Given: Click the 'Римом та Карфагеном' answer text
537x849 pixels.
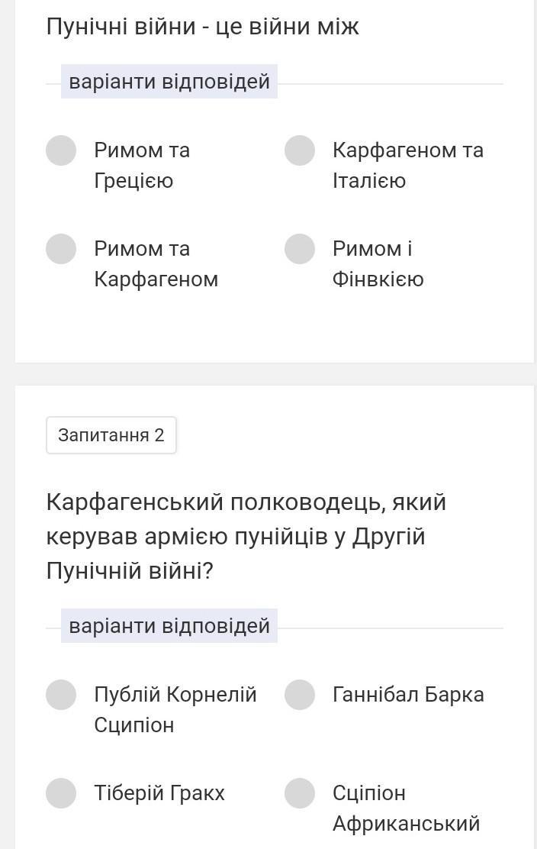Looking at the screenshot, I should [x=156, y=263].
